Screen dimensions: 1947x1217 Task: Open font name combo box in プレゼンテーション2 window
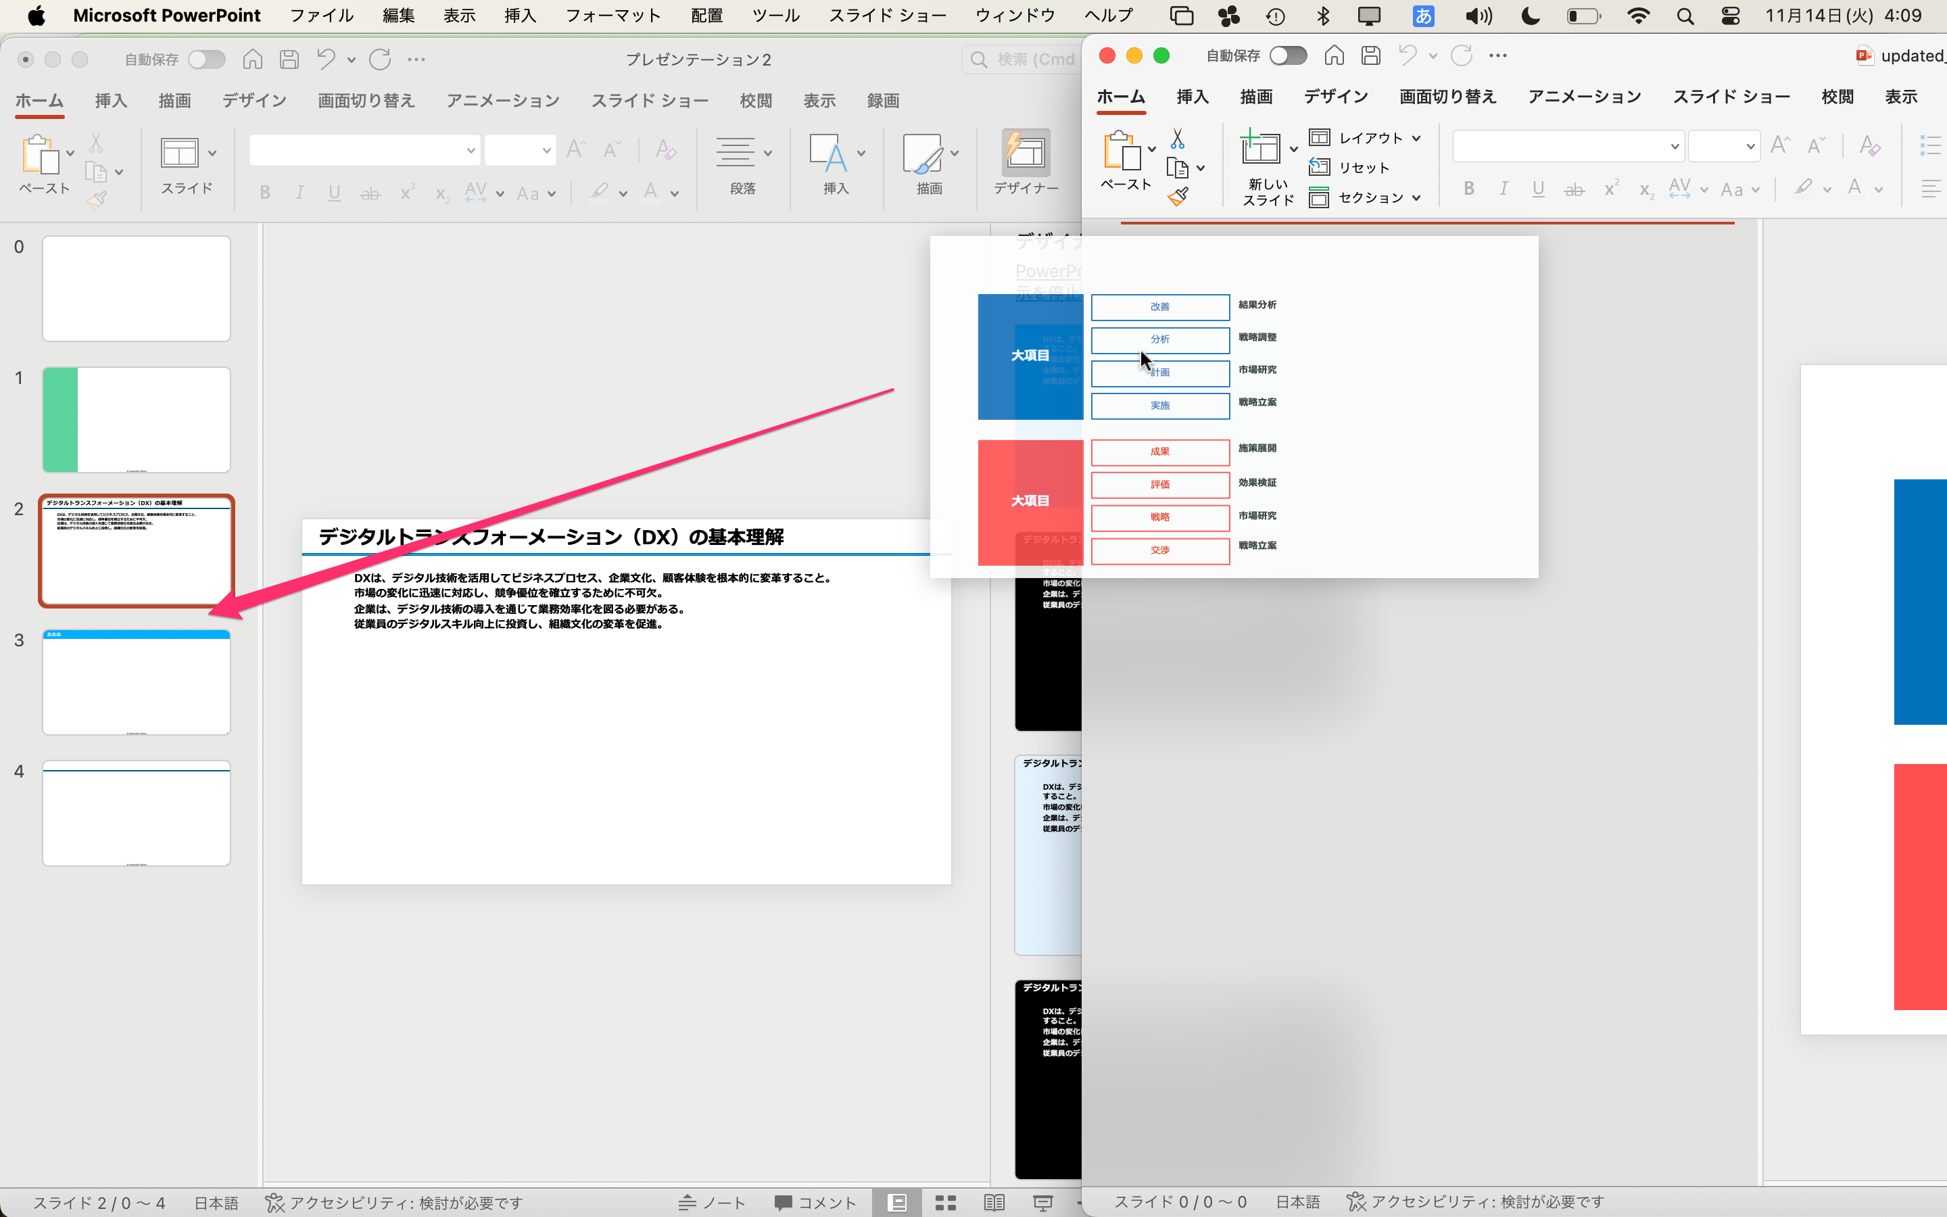click(364, 151)
